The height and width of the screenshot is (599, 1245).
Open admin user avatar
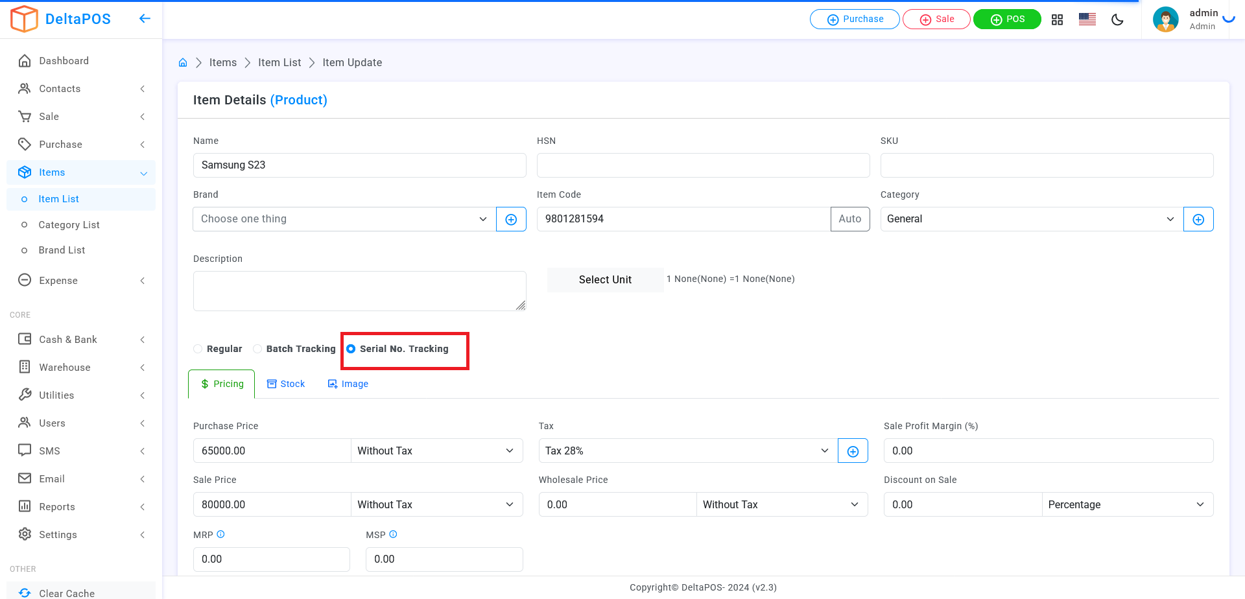click(x=1166, y=19)
